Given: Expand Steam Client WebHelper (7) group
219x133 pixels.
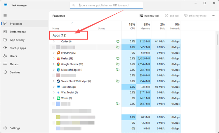Looking at the screenshot, I should tap(54, 81).
